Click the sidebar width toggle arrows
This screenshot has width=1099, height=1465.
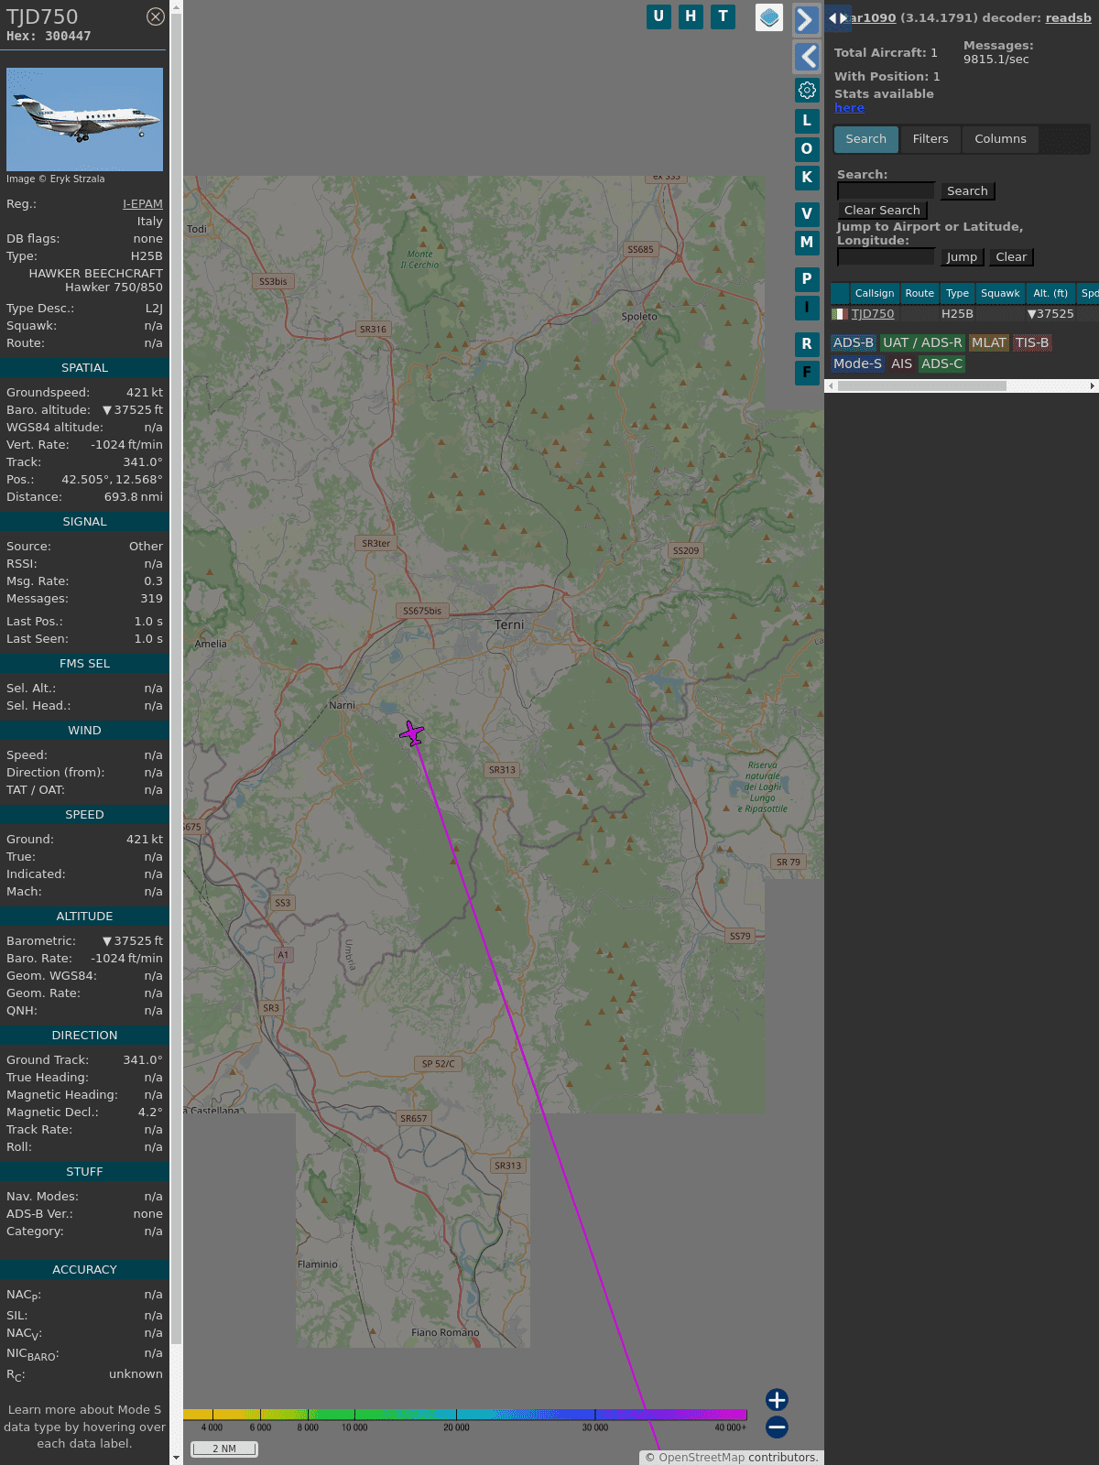[x=837, y=17]
